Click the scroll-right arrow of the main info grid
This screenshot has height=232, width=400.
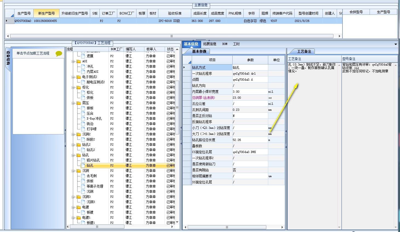339,36
